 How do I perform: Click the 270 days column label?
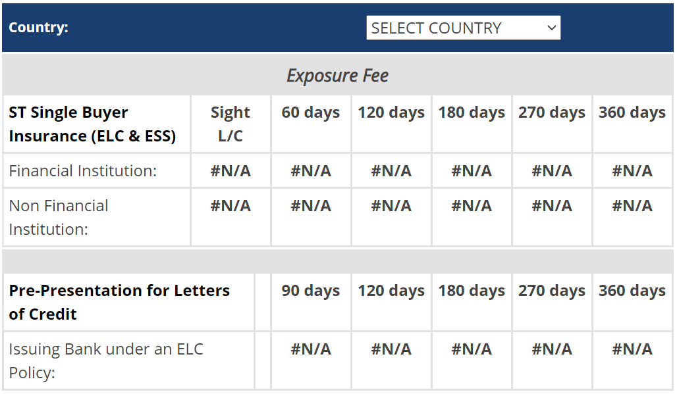click(551, 112)
